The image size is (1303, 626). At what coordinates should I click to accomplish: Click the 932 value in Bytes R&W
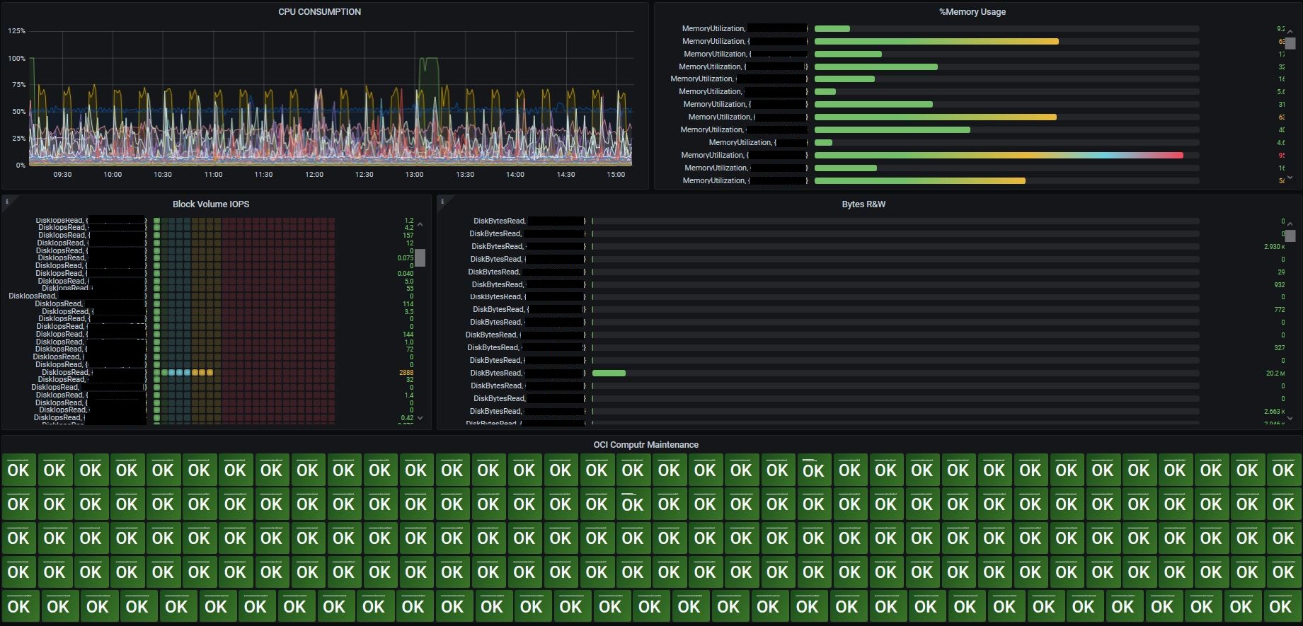pos(1279,285)
